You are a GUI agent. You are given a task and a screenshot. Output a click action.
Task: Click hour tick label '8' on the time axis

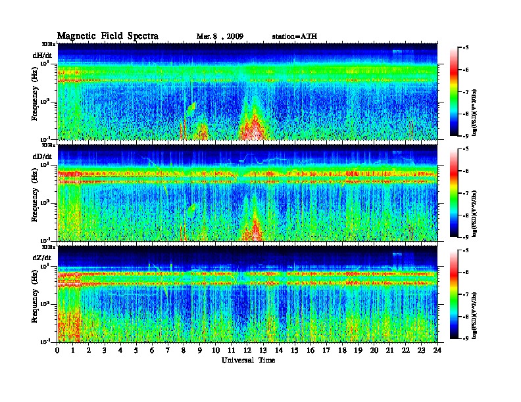(184, 351)
